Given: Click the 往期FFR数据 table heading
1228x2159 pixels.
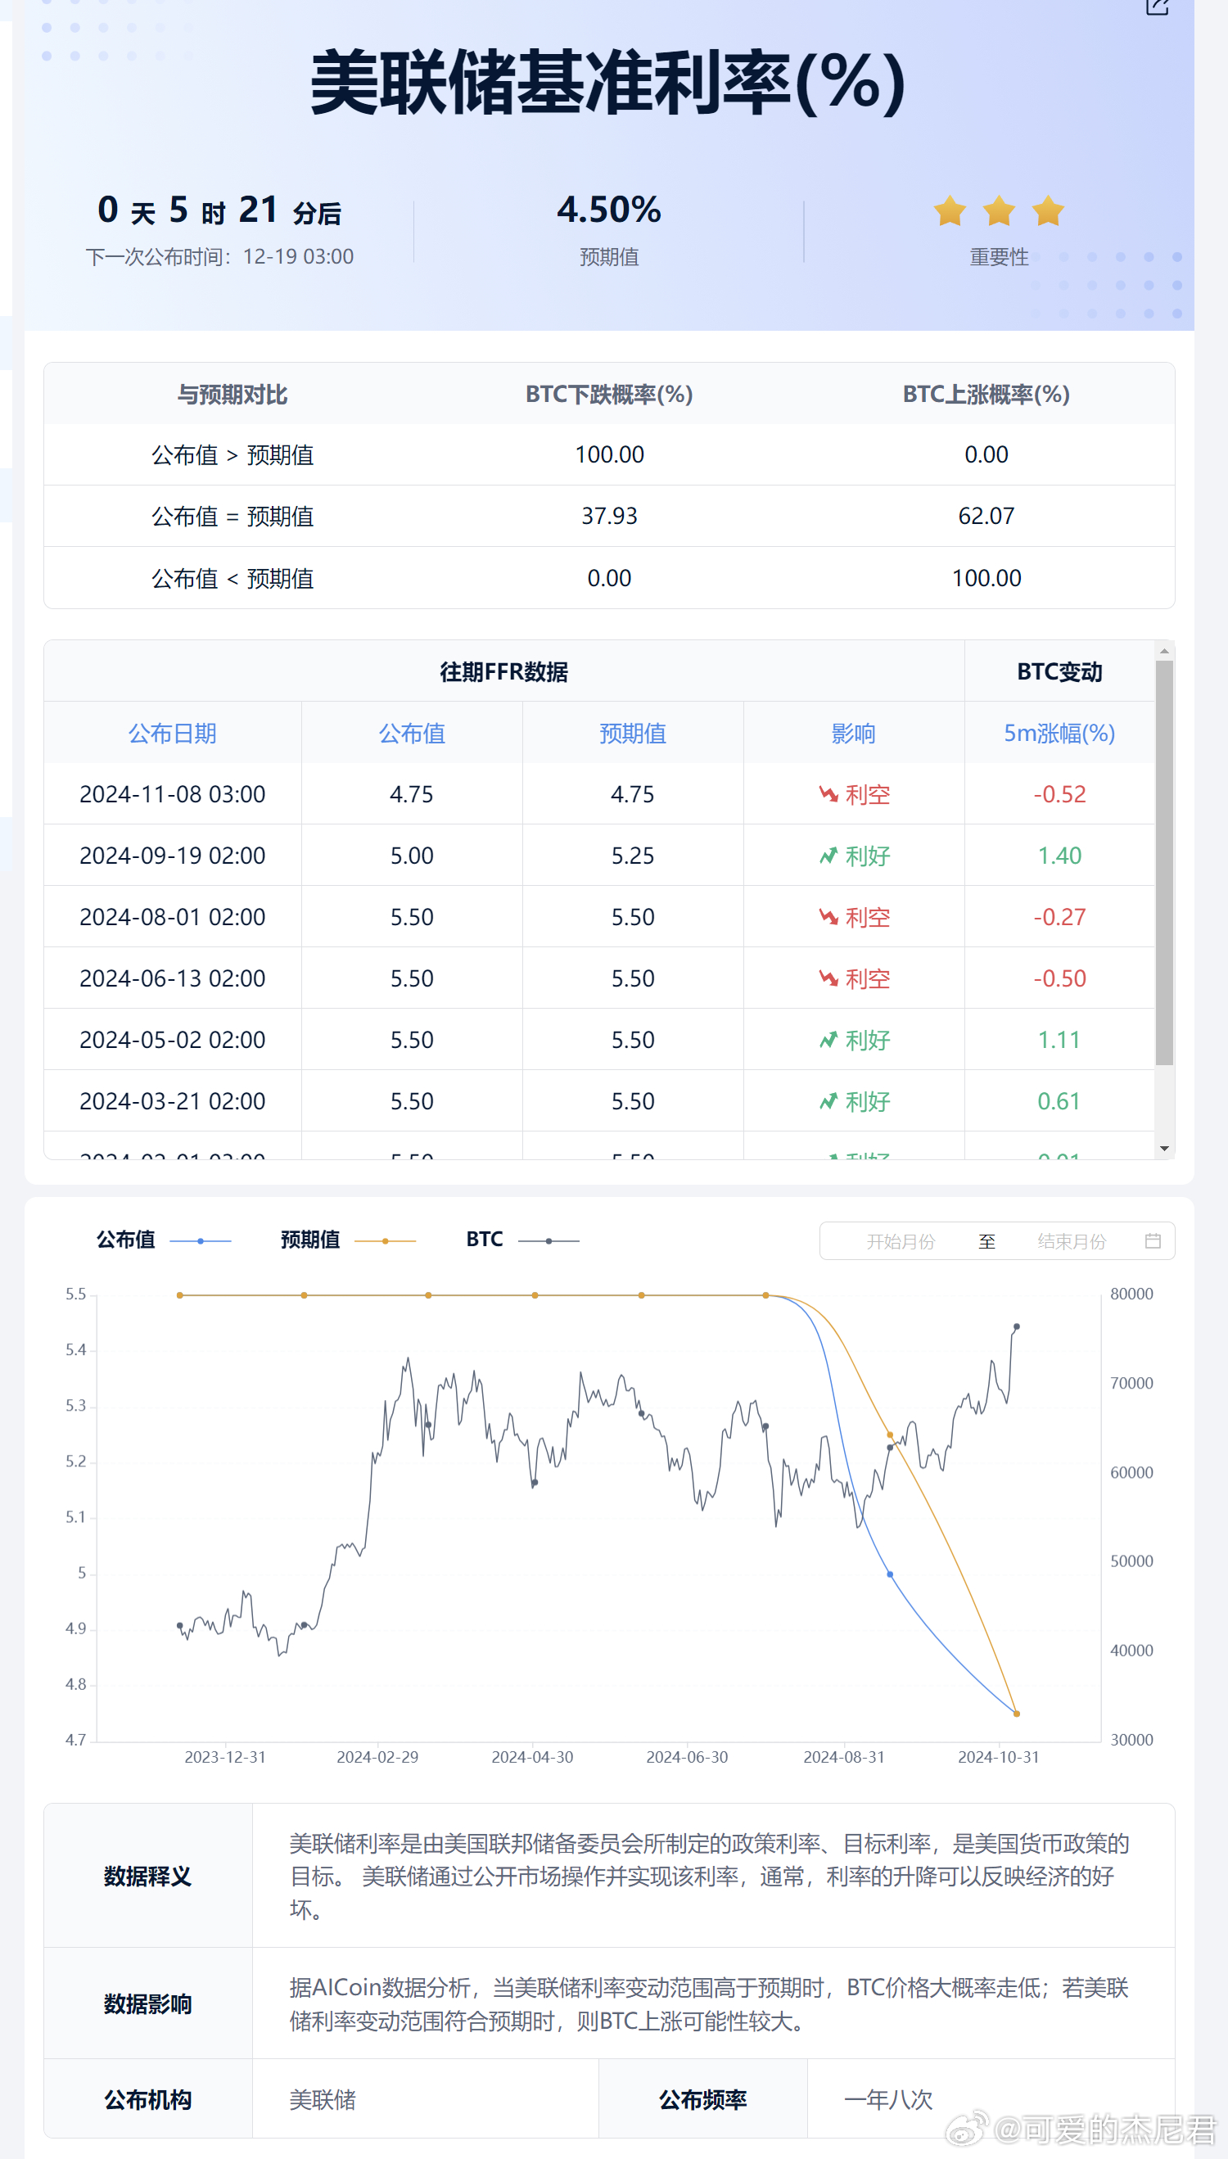Looking at the screenshot, I should [x=503, y=672].
